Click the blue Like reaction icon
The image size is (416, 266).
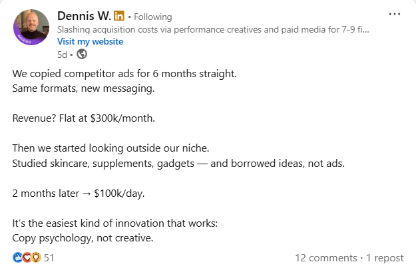17,257
